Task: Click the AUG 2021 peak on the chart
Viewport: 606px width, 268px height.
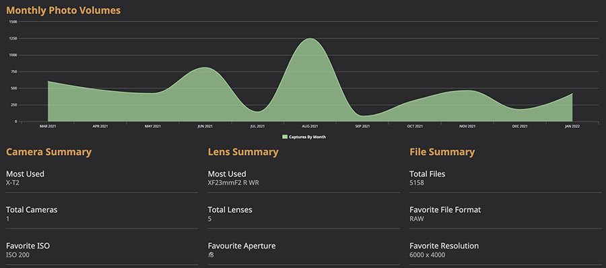Action: point(310,38)
